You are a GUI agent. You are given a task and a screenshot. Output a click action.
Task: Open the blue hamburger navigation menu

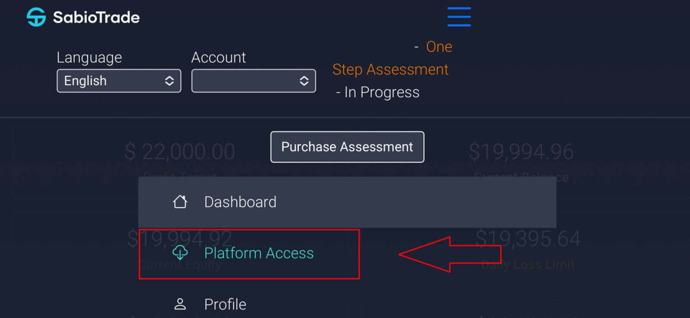458,16
